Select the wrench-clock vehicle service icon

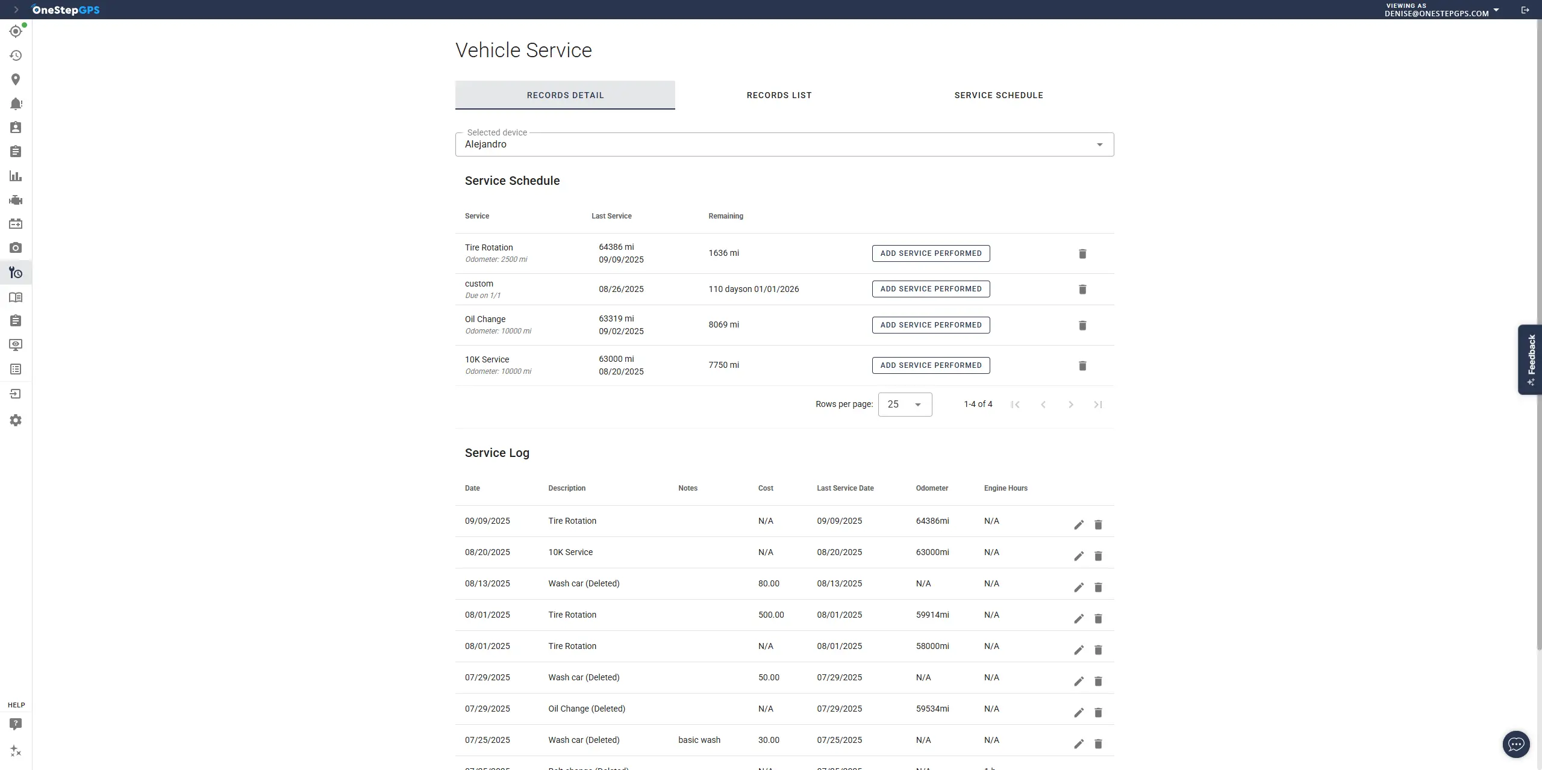point(16,273)
